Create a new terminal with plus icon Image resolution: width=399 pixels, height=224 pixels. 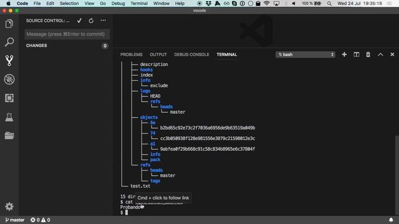(344, 54)
